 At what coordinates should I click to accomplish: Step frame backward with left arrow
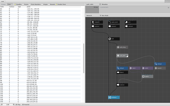tap(2, 105)
